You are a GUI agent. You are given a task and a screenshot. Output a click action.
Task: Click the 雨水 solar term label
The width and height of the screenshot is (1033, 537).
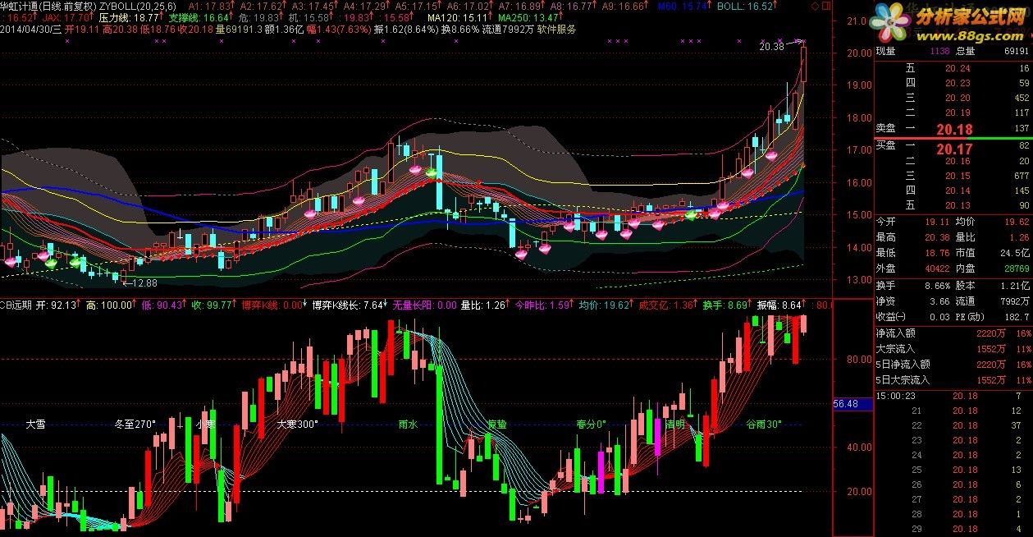point(408,425)
